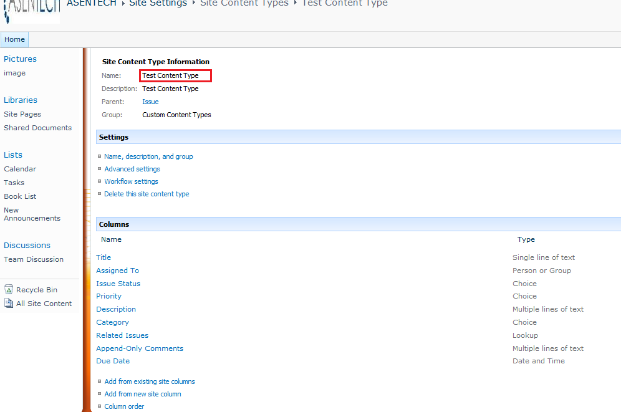
Task: Open the Advanced settings link
Action: point(132,169)
